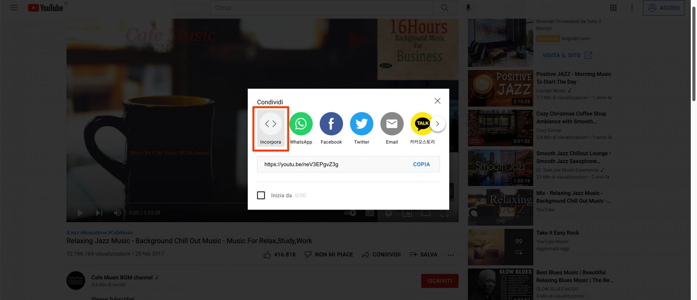Open player settings gear
The height and width of the screenshot is (300, 697).
[x=388, y=213]
